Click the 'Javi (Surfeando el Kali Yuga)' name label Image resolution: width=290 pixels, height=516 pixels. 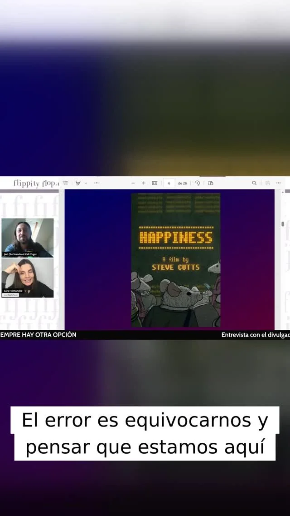pos(20,254)
